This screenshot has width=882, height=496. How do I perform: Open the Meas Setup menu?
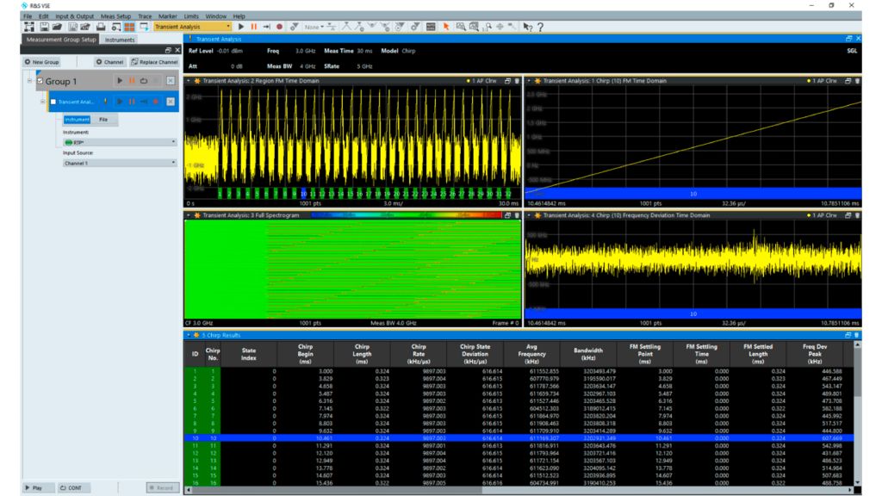pos(115,15)
